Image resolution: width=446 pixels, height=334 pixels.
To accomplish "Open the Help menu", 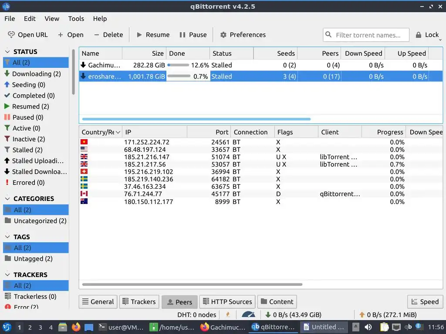I will (100, 19).
